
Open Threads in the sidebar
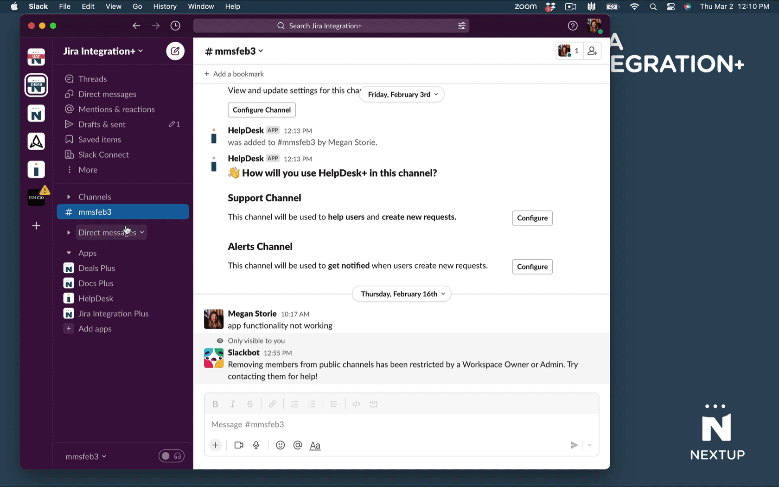(123, 79)
